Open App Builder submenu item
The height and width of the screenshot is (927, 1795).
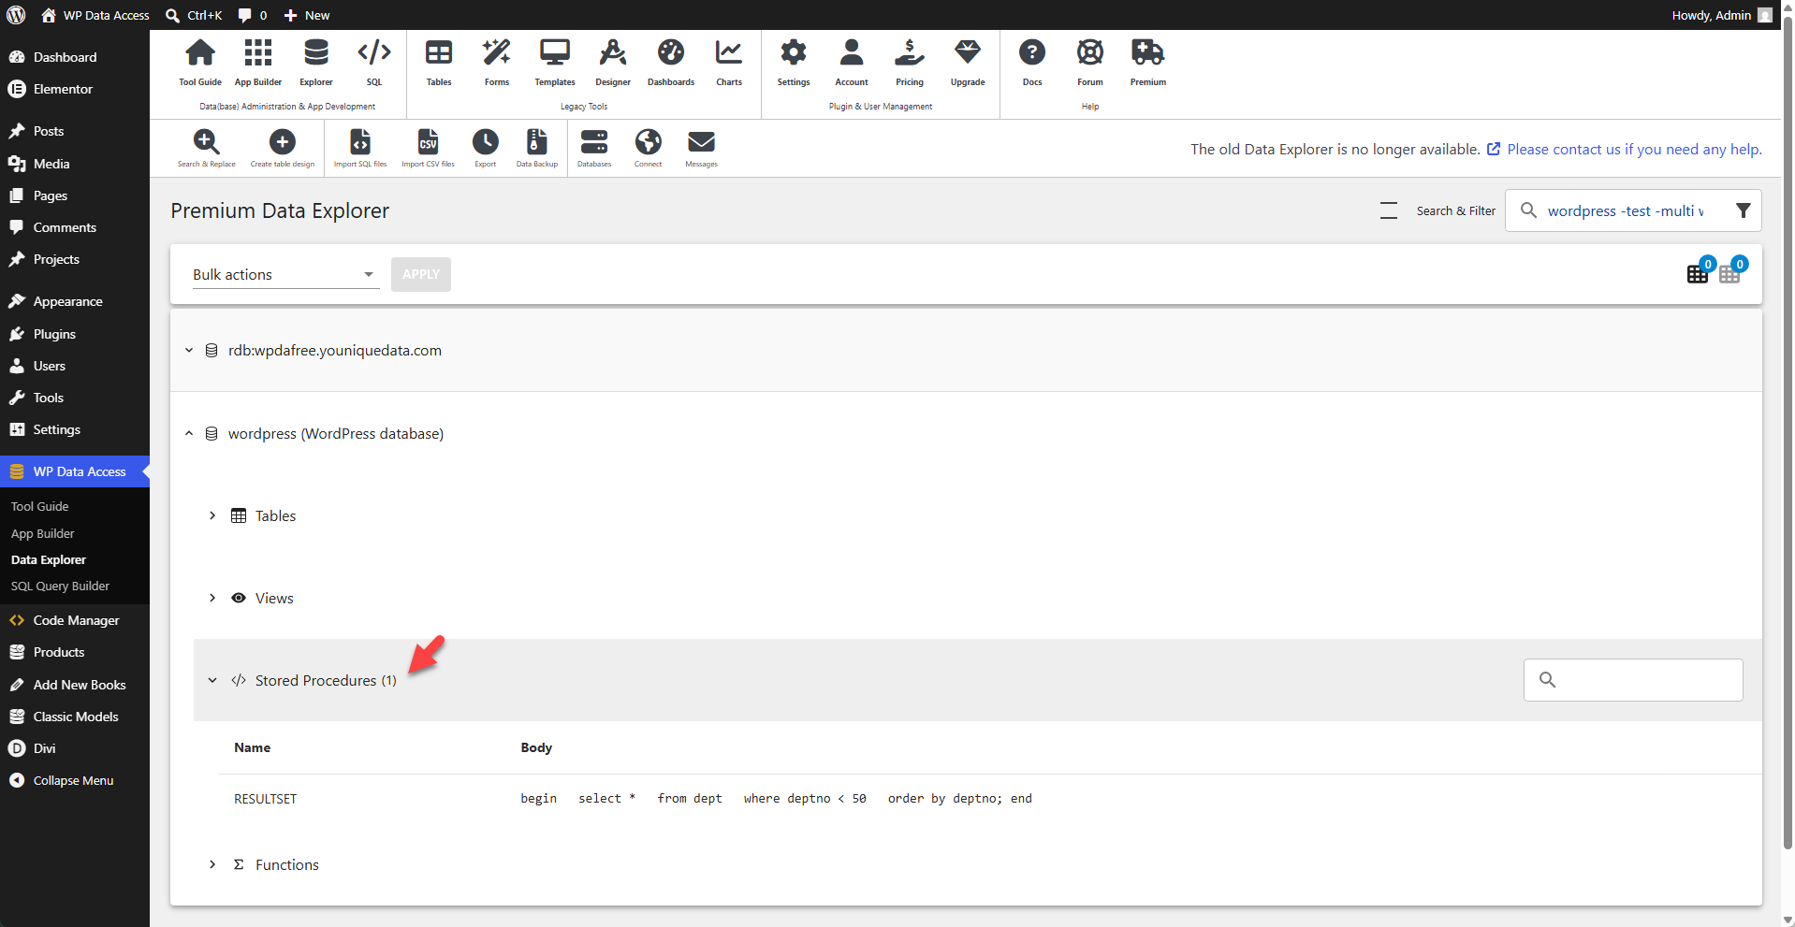point(42,533)
